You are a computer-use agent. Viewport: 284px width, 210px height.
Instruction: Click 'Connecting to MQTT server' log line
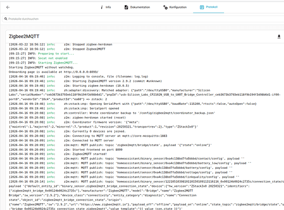[x=88, y=136]
